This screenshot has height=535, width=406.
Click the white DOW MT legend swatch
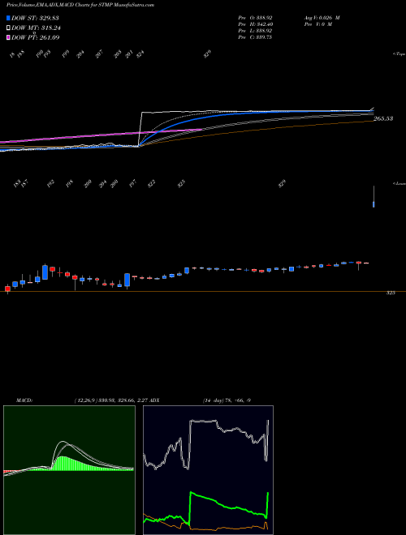point(8,28)
